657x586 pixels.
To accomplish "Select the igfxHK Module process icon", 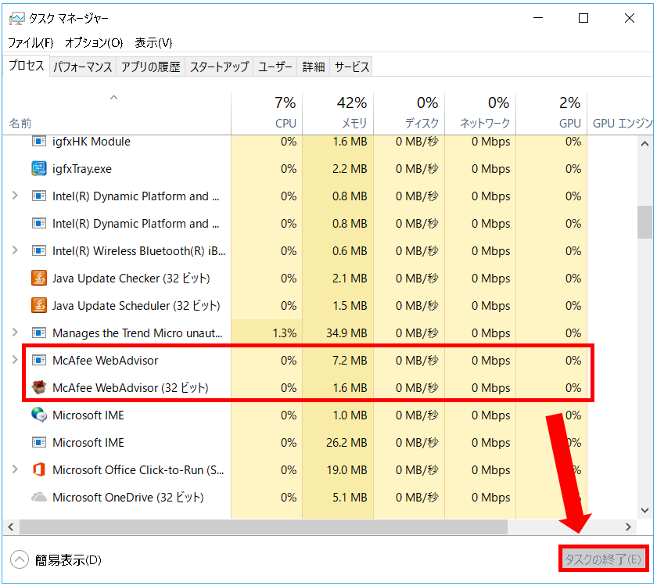I will pos(39,142).
